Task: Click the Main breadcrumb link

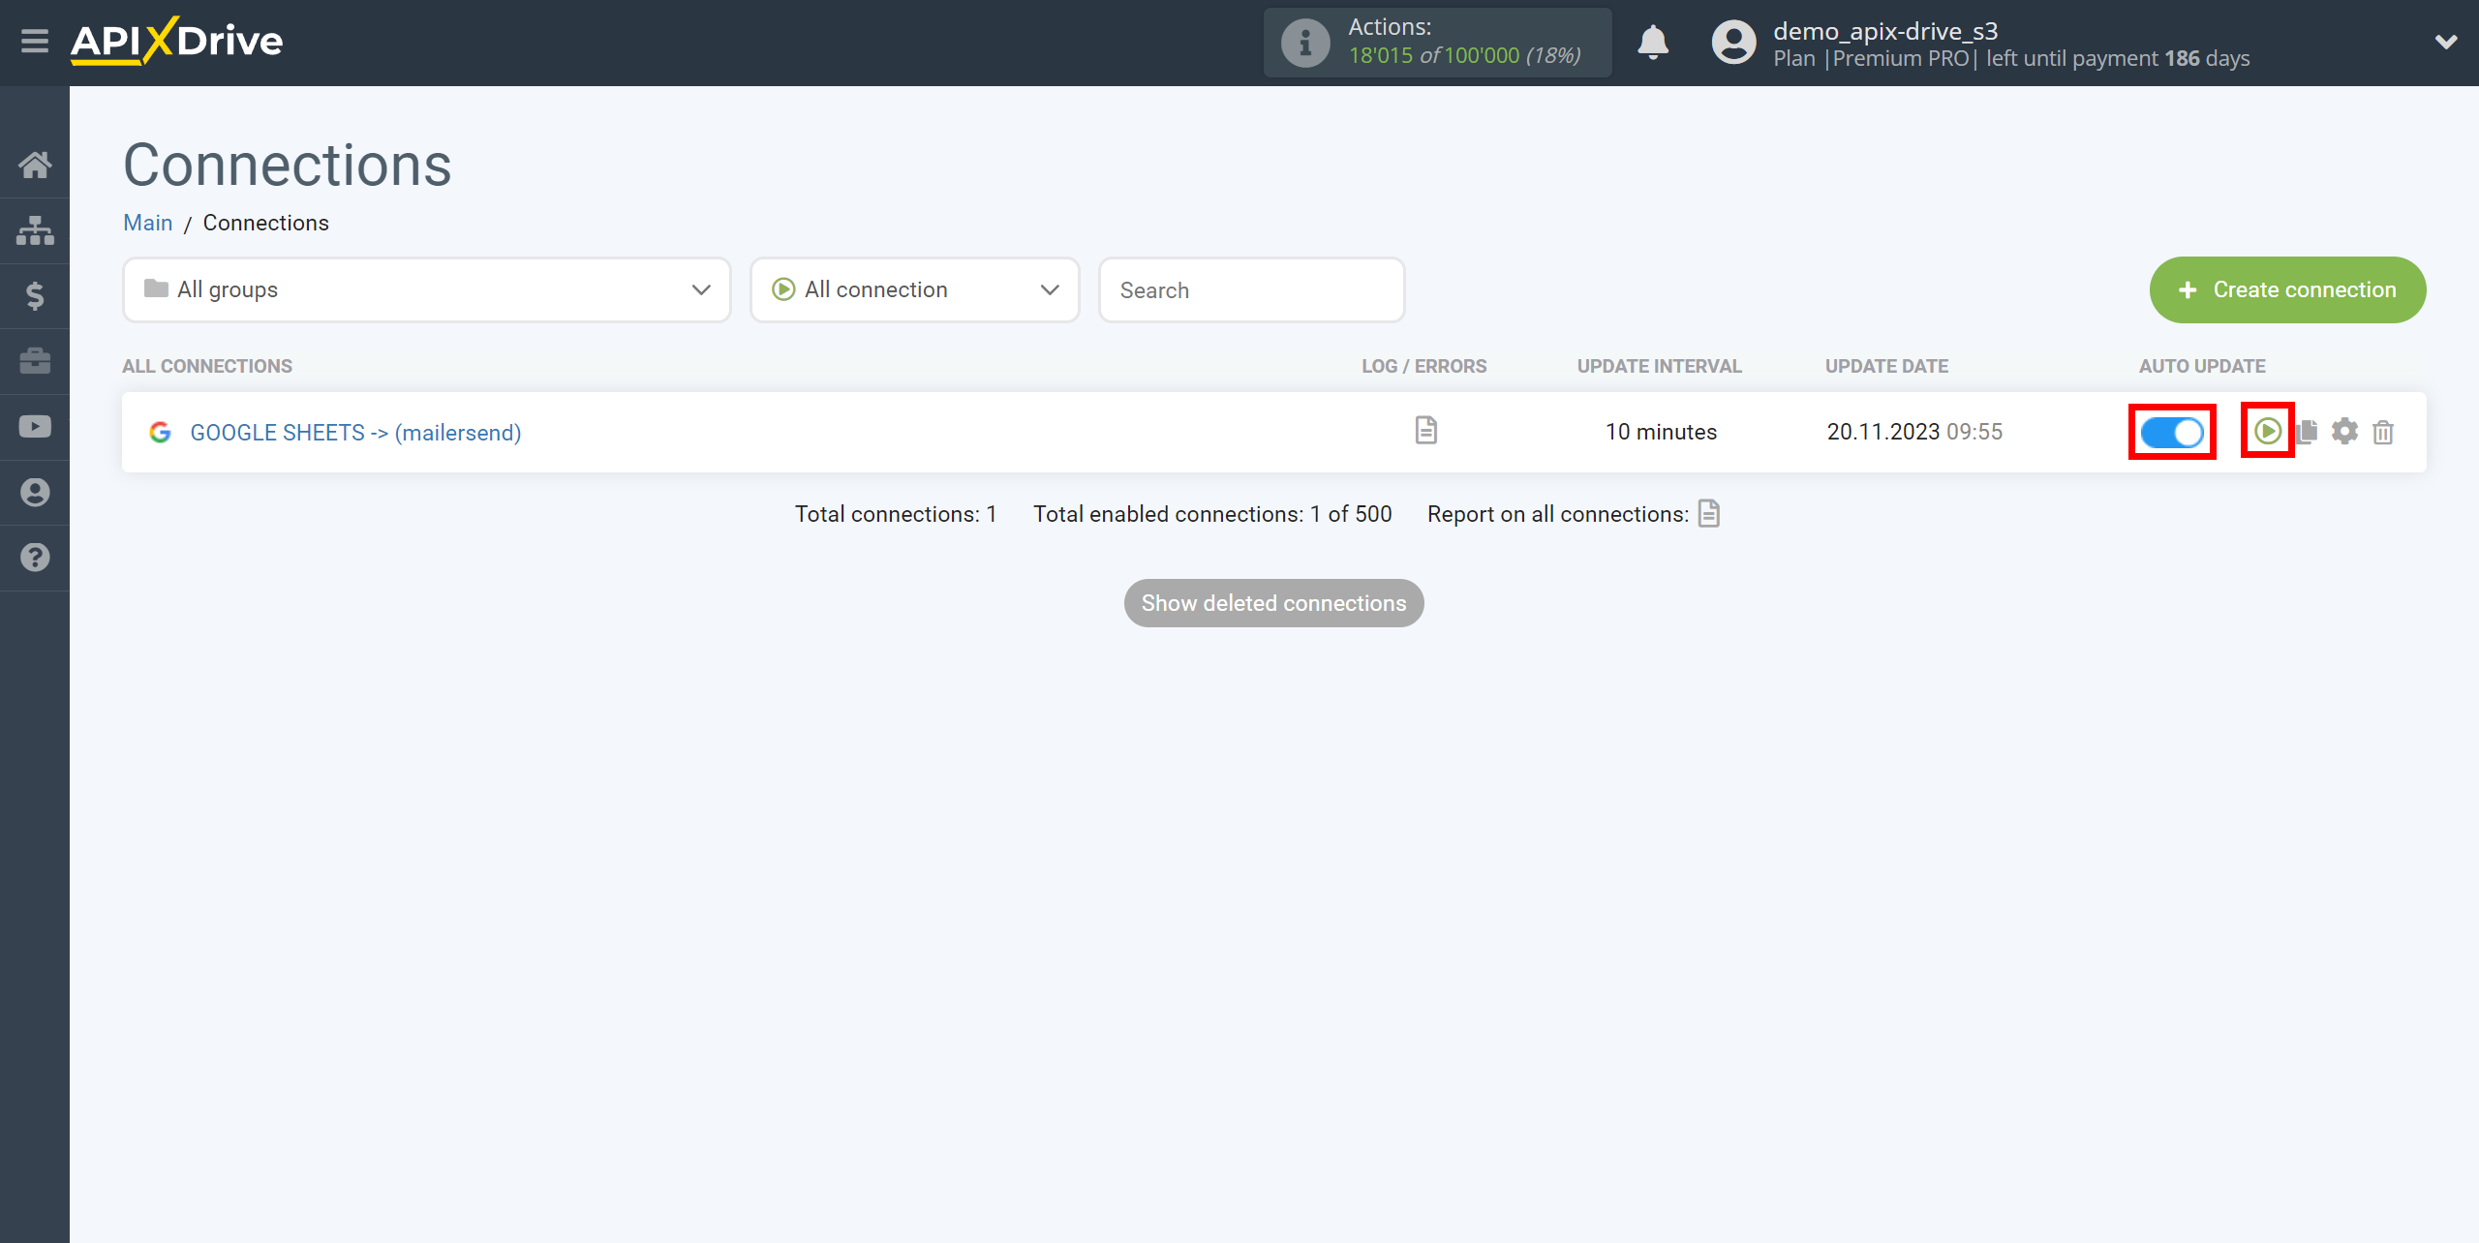Action: [147, 224]
